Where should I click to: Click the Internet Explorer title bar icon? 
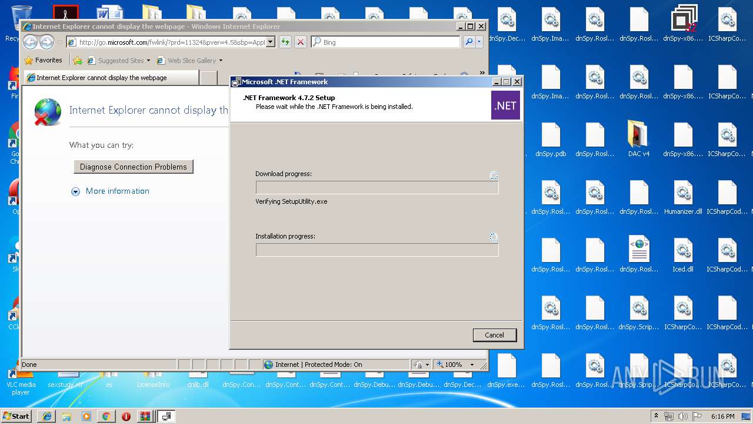point(27,26)
